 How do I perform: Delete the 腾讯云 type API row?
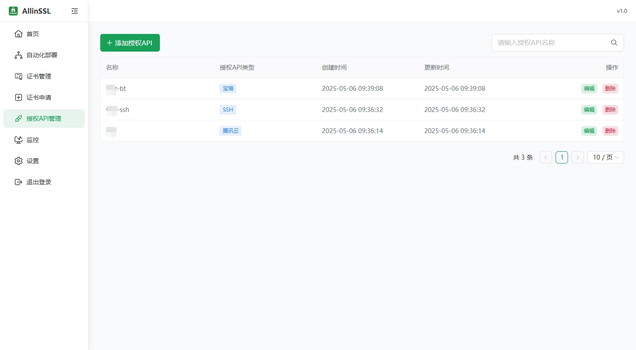coord(610,131)
